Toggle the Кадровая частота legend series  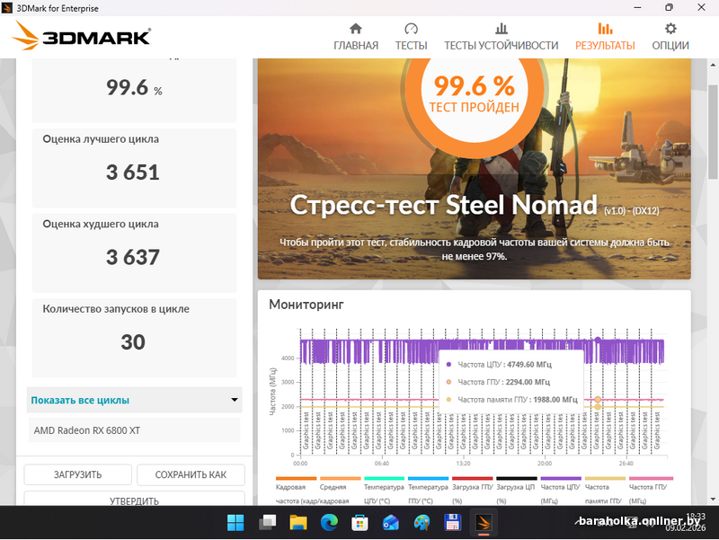(x=297, y=491)
